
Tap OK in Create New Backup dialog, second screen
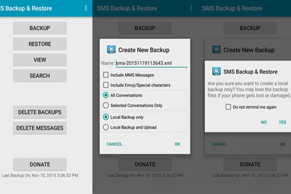point(177,144)
